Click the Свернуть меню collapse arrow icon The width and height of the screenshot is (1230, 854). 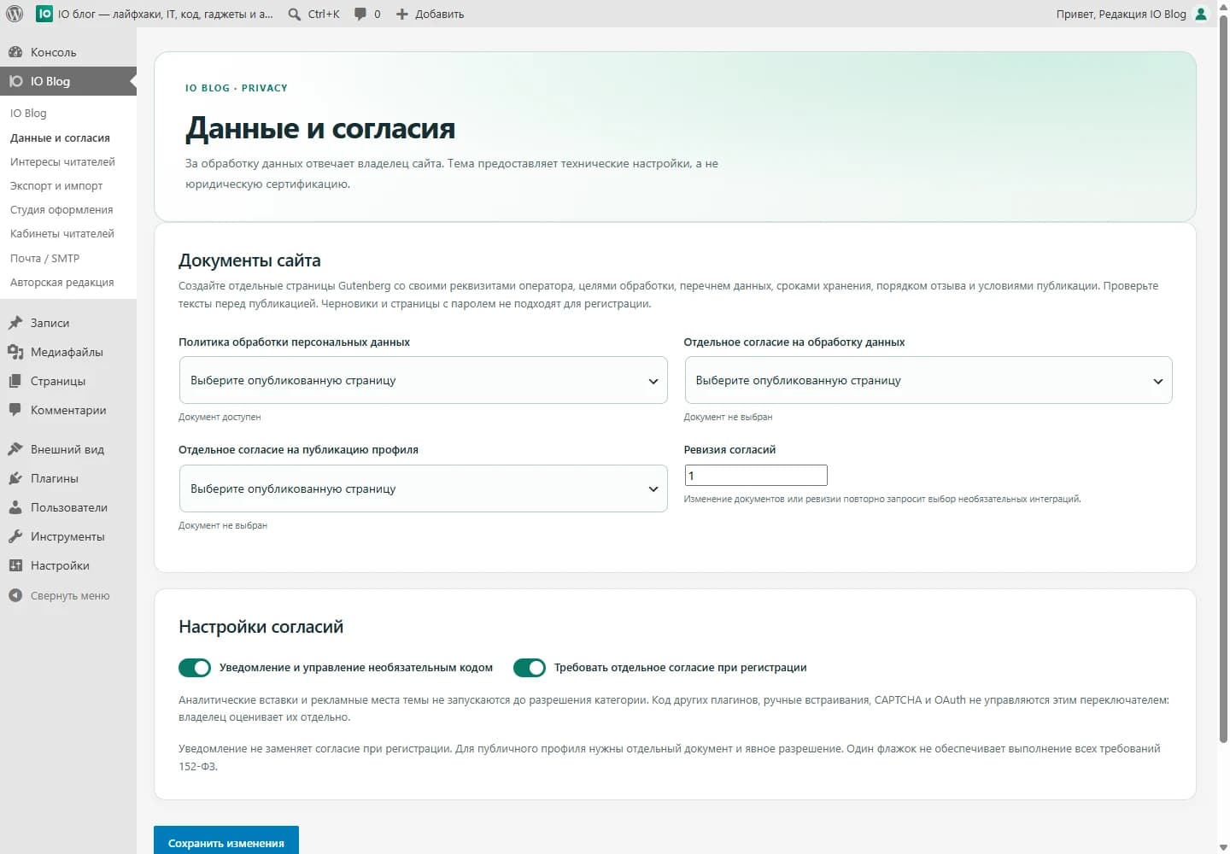pyautogui.click(x=15, y=596)
